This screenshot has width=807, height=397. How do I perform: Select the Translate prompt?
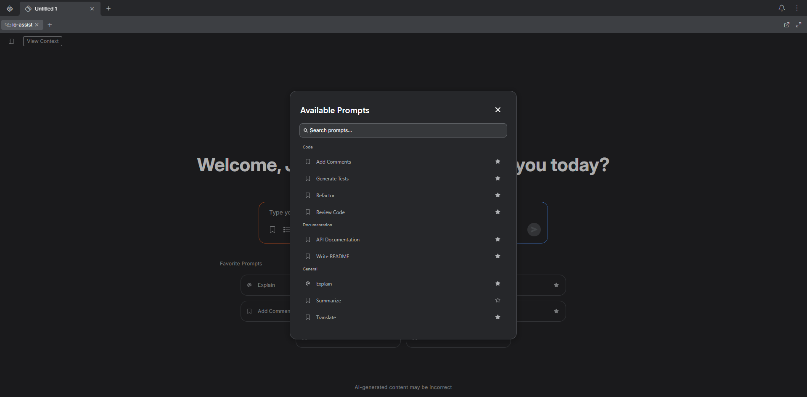403,318
